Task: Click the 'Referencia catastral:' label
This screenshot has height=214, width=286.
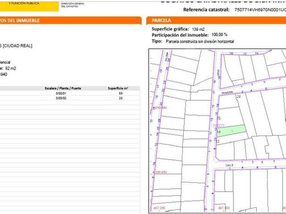Action: point(206,10)
